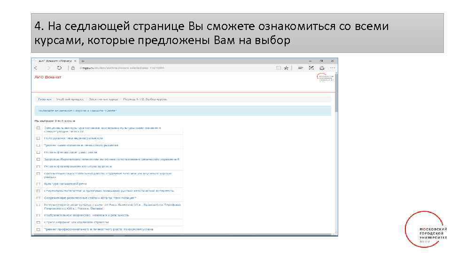This screenshot has width=451, height=253.
Task: Click the university logo in page header
Action: tap(325, 78)
